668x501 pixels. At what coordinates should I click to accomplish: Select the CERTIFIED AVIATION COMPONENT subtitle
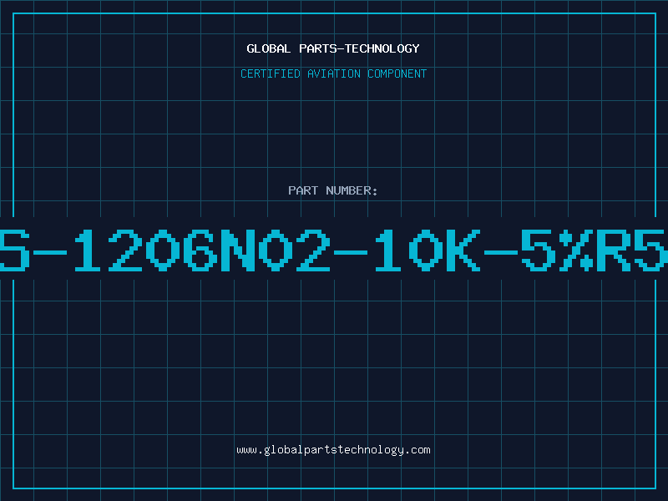(333, 73)
